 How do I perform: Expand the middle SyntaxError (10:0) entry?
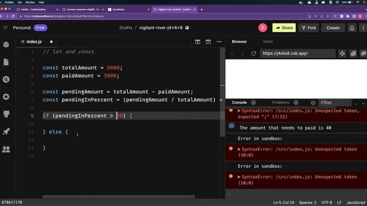[239, 149]
